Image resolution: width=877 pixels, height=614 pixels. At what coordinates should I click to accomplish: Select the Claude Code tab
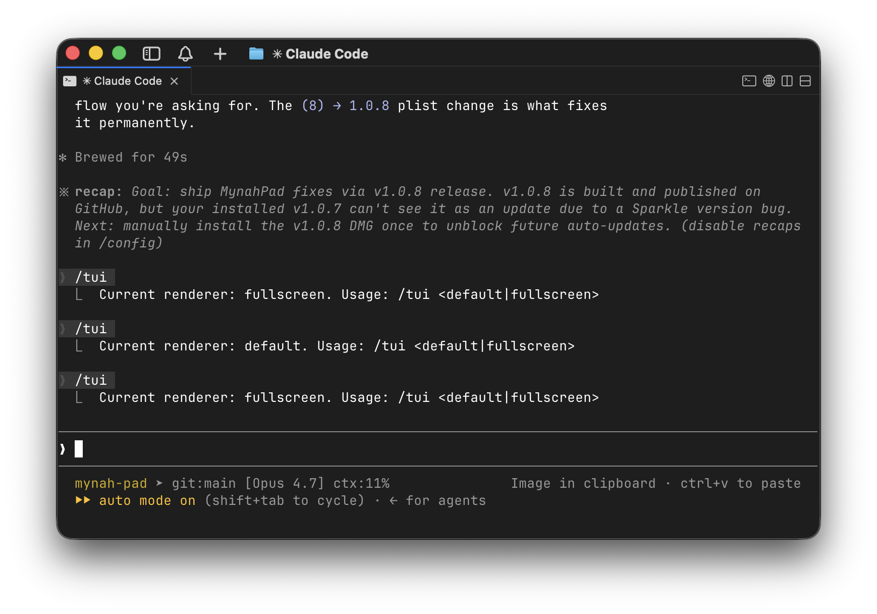(x=124, y=81)
